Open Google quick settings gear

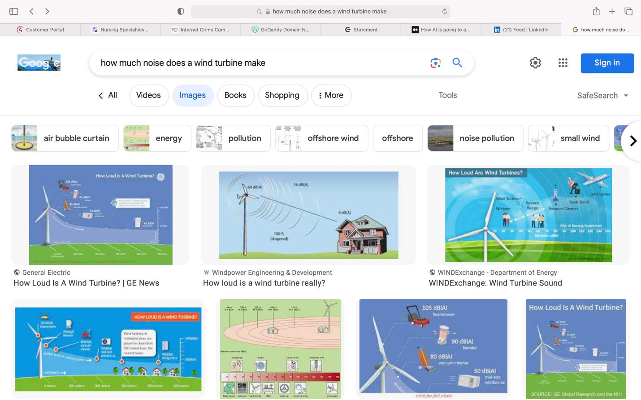(x=535, y=63)
